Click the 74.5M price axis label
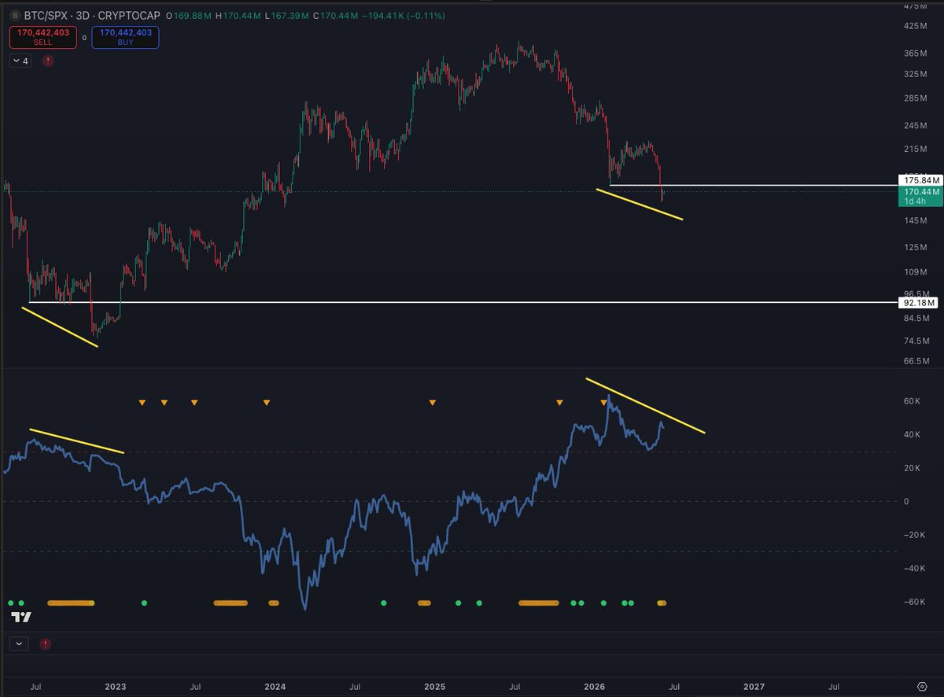 [917, 341]
